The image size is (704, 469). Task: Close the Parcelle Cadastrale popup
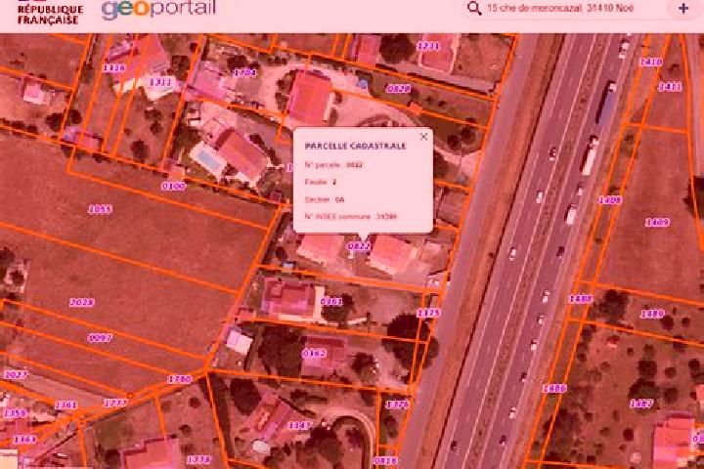click(x=423, y=137)
